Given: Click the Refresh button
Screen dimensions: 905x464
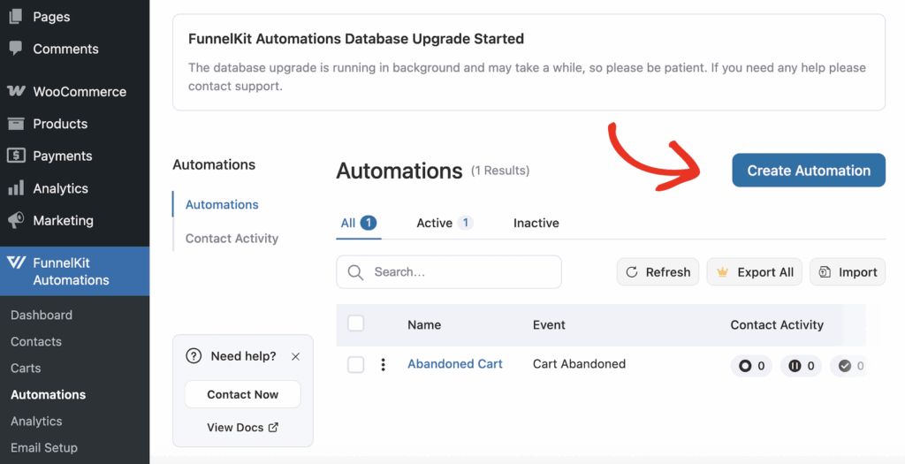Looking at the screenshot, I should 658,272.
